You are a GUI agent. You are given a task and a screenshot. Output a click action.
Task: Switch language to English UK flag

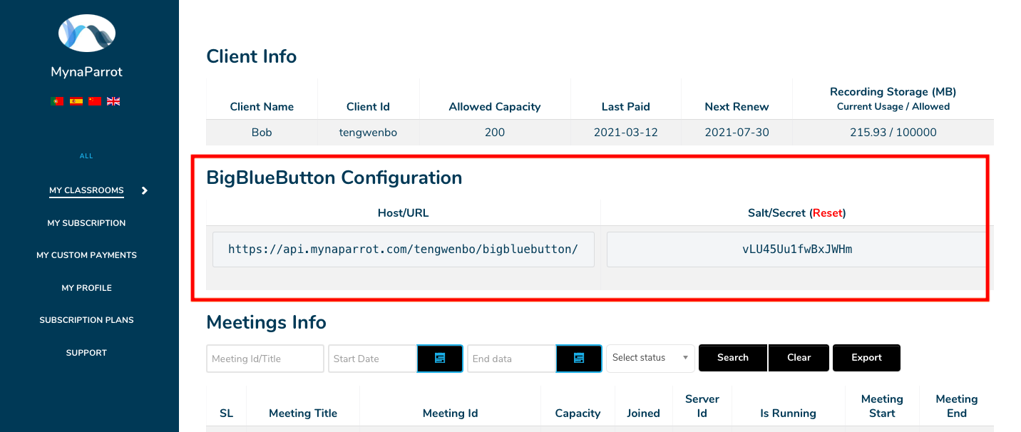tap(113, 101)
